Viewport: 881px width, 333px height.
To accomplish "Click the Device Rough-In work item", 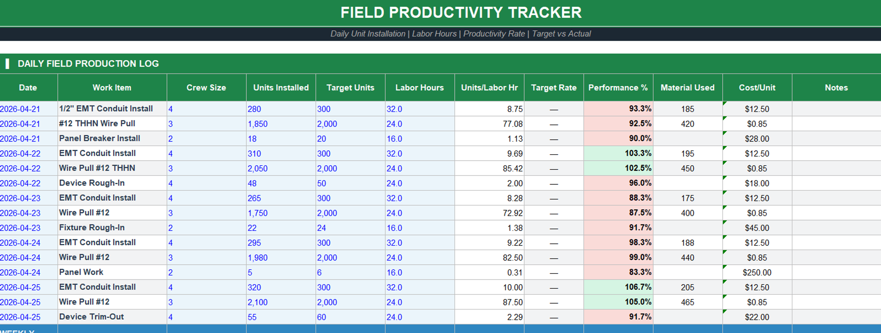I will pos(112,183).
